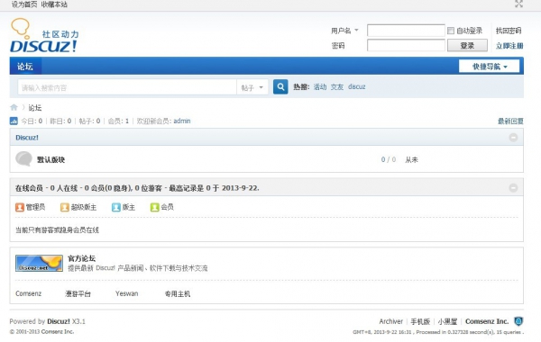Click the fullscreen toggle icon at top right

(x=518, y=4)
